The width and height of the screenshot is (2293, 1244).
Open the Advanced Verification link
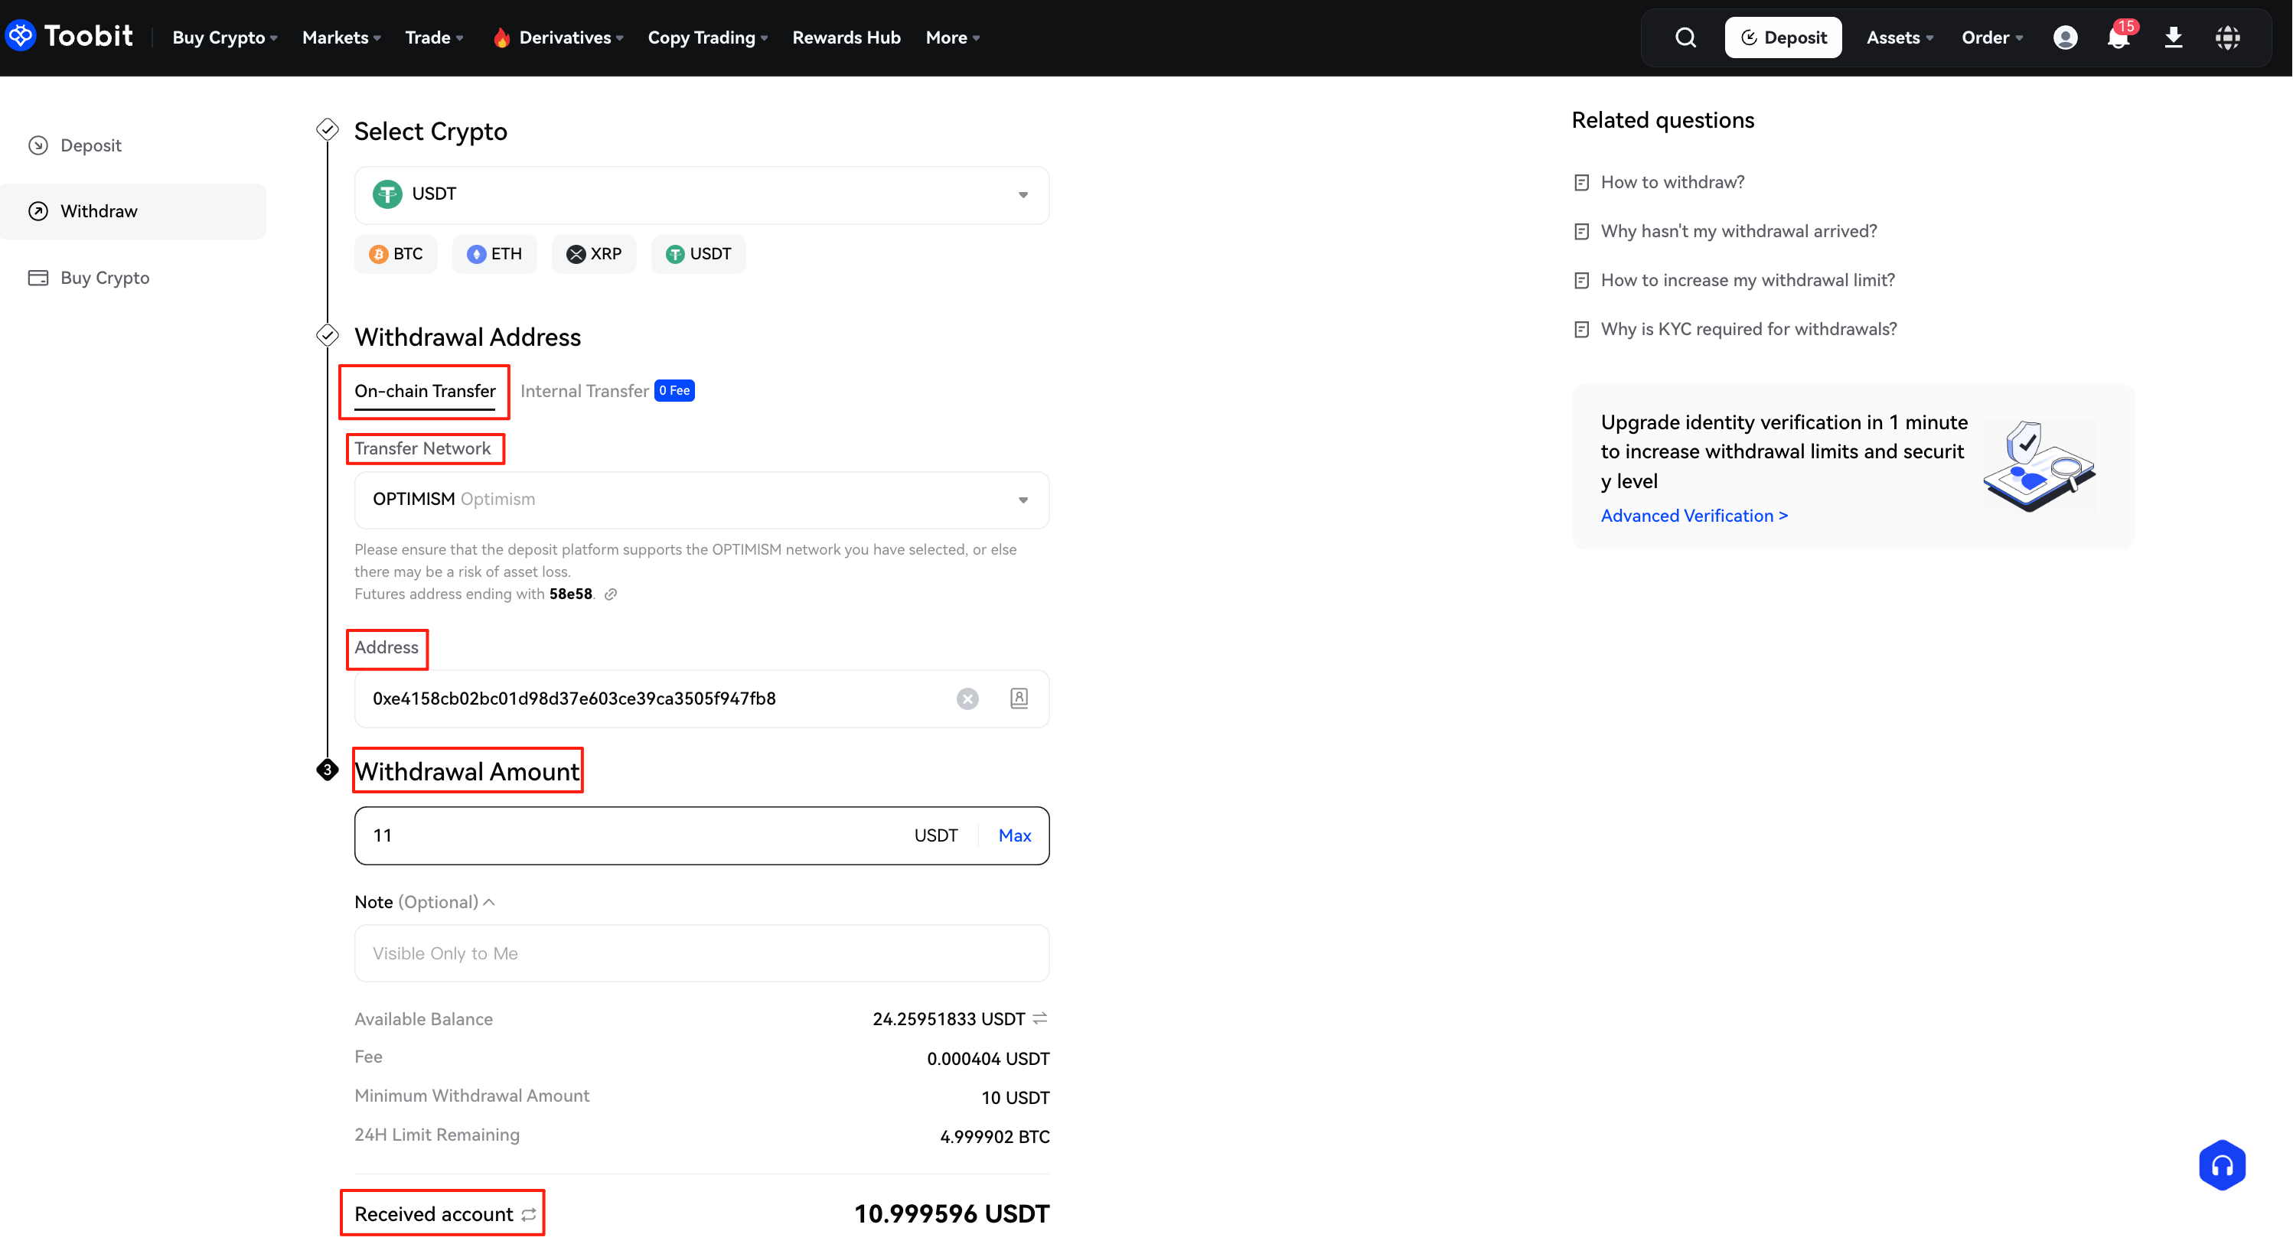click(1693, 516)
